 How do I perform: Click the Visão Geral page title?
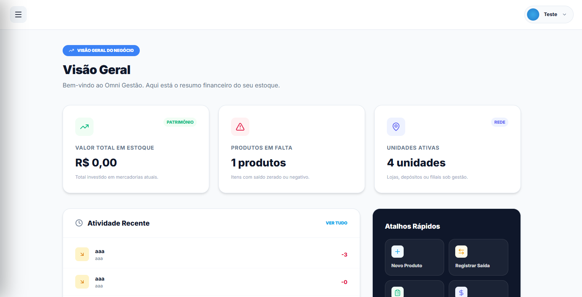tap(97, 70)
